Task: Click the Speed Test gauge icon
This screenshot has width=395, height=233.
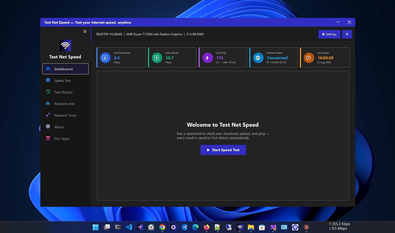Action: point(48,80)
